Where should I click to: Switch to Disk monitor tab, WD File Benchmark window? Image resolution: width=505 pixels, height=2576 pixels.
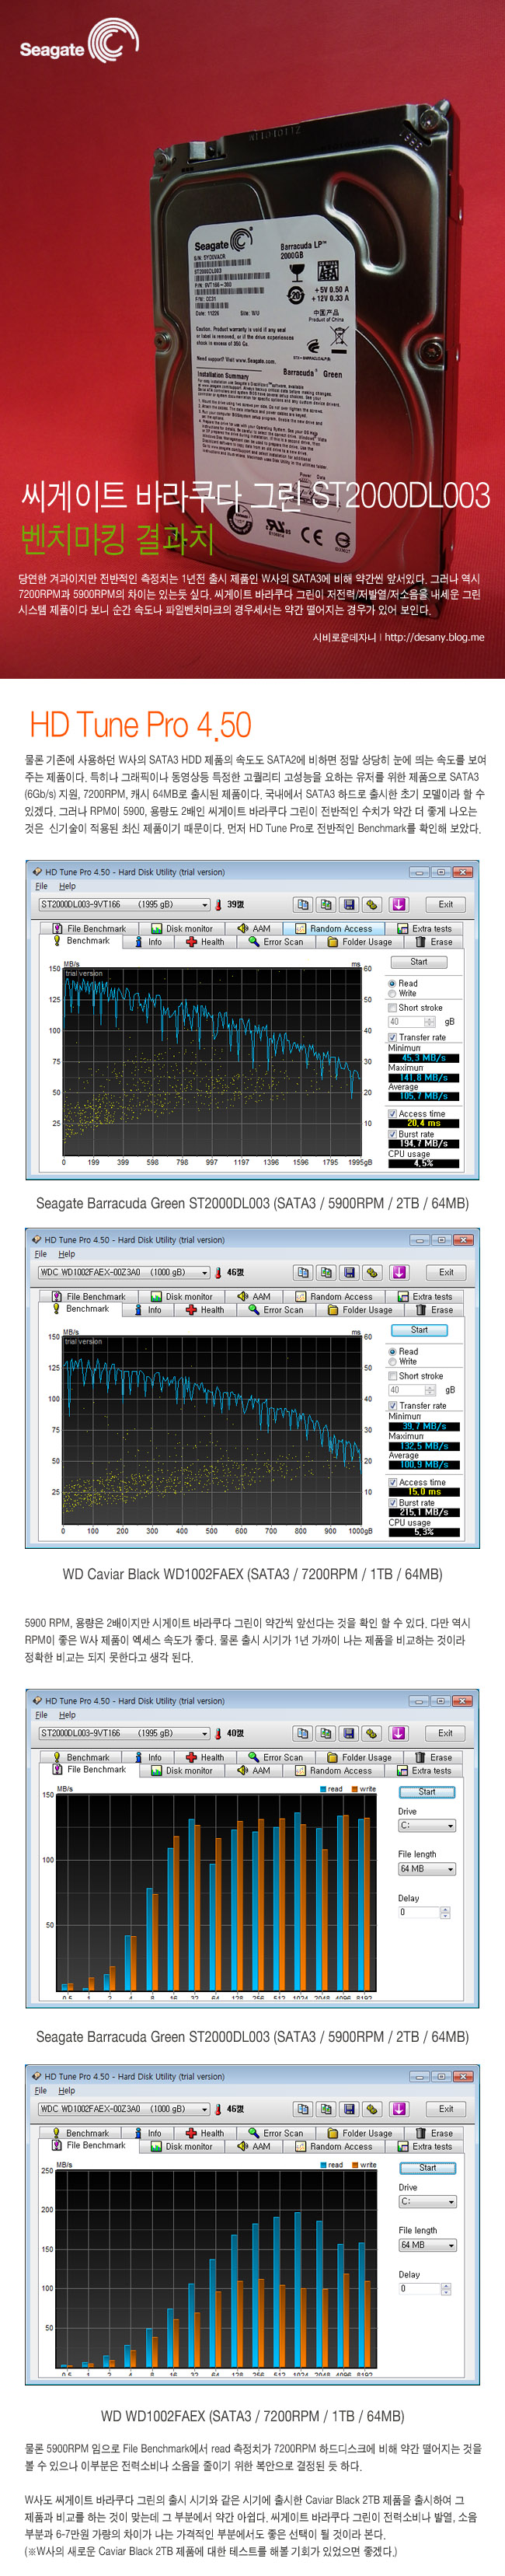click(181, 2146)
